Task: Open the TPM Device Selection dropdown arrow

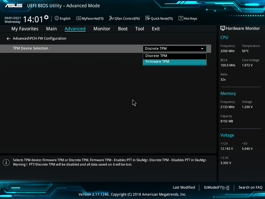Action: pyautogui.click(x=202, y=49)
